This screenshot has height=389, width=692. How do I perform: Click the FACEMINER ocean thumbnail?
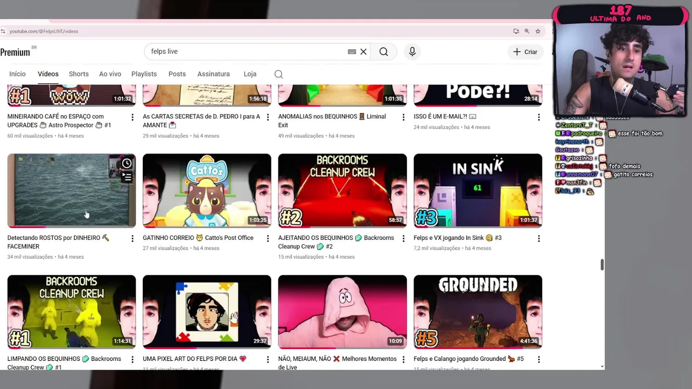(71, 190)
